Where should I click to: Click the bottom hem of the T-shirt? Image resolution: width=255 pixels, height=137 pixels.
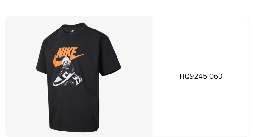[74, 129]
